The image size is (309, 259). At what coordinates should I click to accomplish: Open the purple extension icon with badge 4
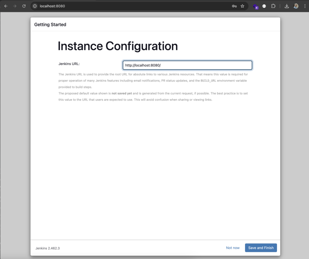(x=256, y=7)
